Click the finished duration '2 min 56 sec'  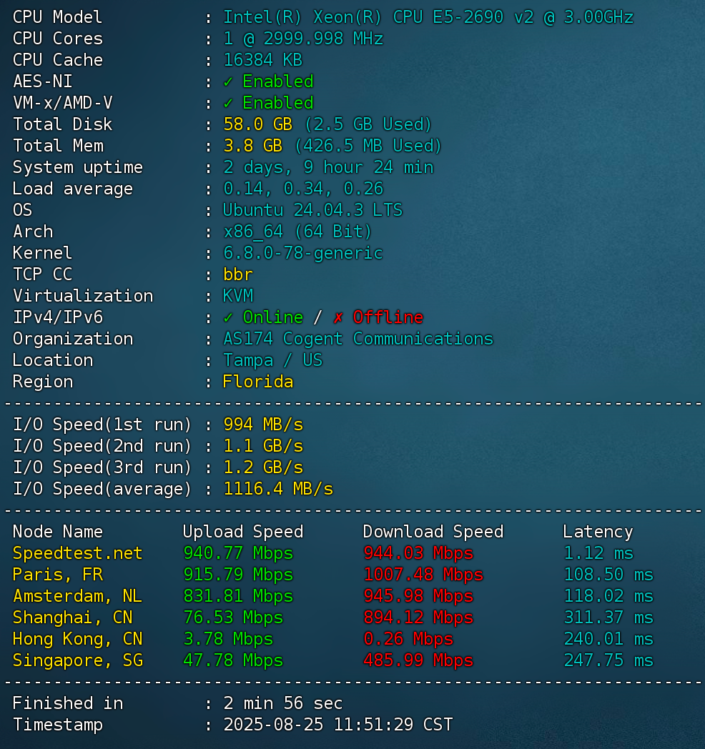click(x=283, y=703)
